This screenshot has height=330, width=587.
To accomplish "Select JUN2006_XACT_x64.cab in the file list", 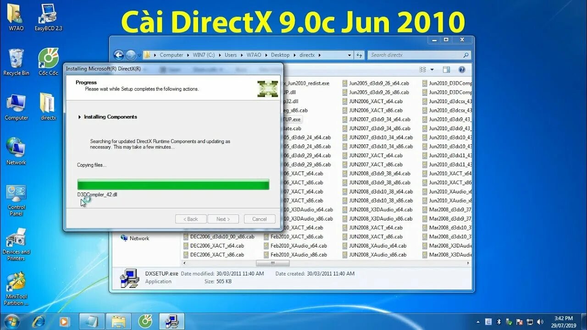I will pyautogui.click(x=373, y=101).
